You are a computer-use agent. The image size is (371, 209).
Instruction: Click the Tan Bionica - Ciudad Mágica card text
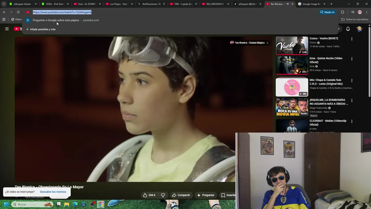tap(250, 43)
